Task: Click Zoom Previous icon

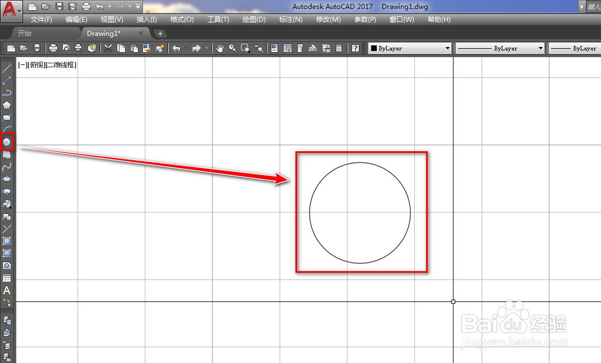Action: 259,48
